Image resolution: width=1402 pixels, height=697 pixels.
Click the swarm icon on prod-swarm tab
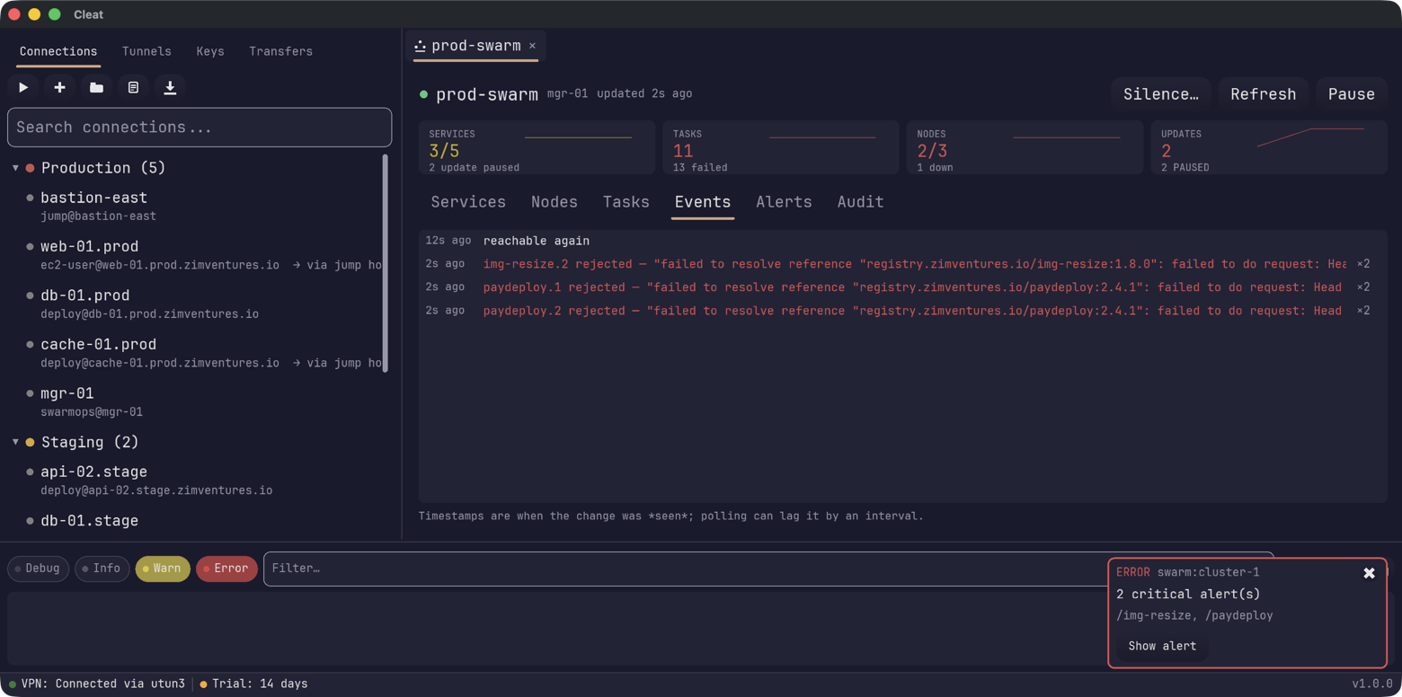tap(420, 46)
